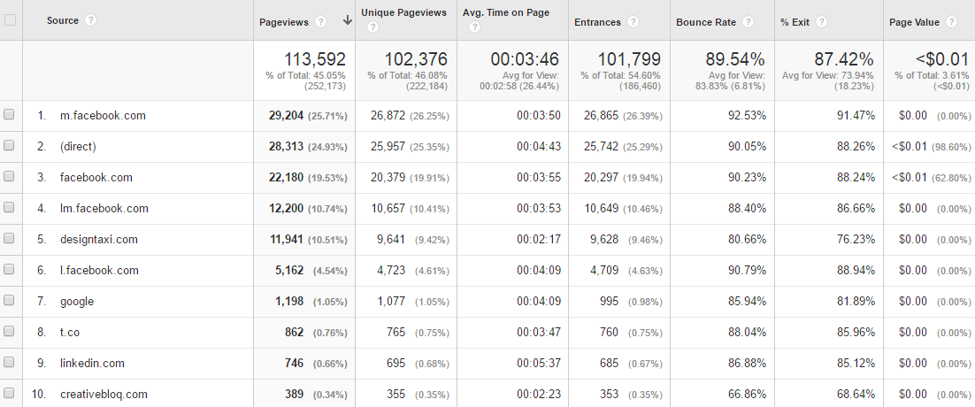
Task: Select the overall exit rate 87.42%
Action: tap(844, 59)
